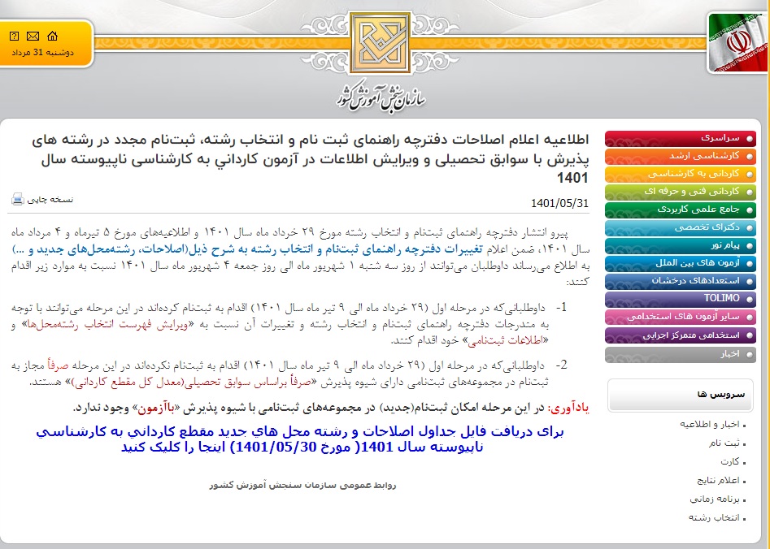This screenshot has height=549, width=770.
Task: Click the envelope contact icon
Action: click(x=33, y=36)
